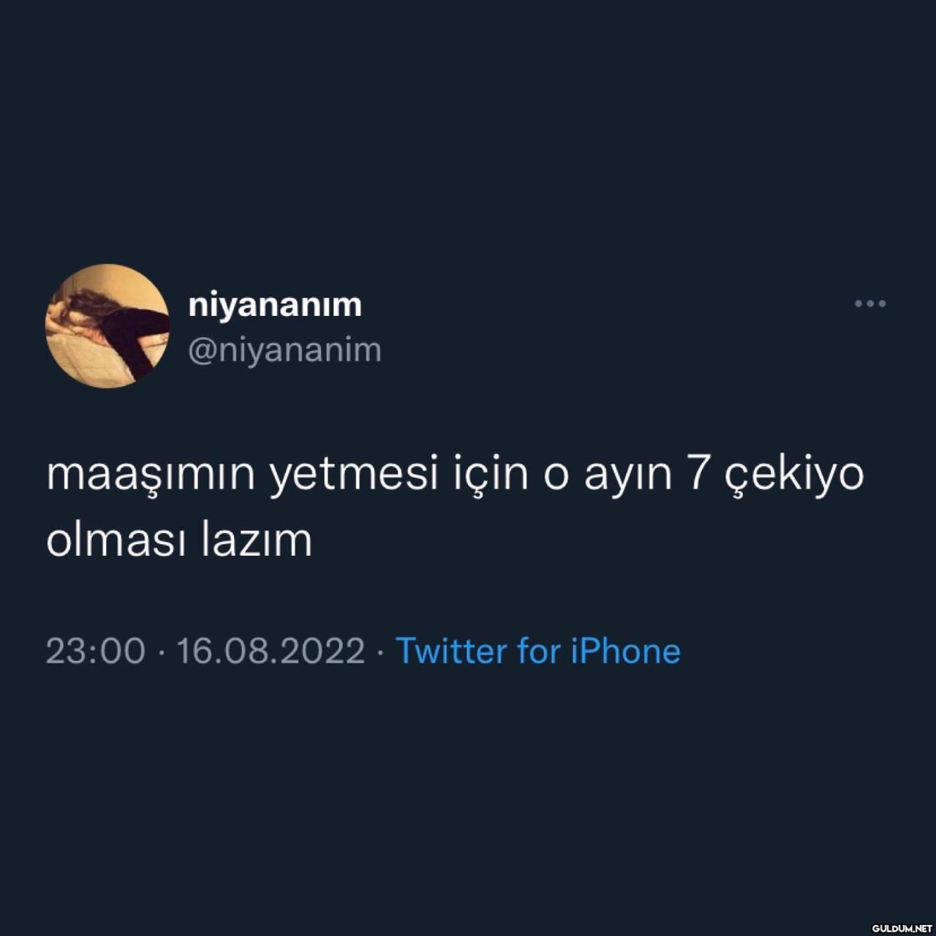This screenshot has width=936, height=936.
Task: Click the word çekiyo in the tweet
Action: coord(794,476)
